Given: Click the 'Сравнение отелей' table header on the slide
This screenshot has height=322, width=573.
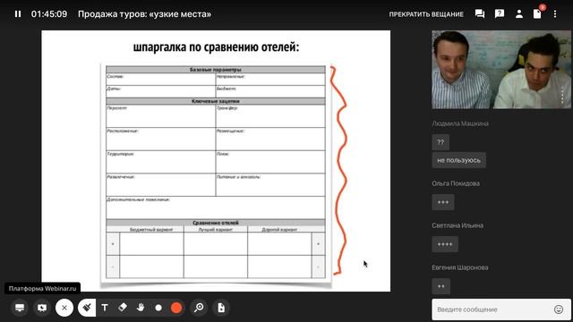Looking at the screenshot, I should click(216, 223).
